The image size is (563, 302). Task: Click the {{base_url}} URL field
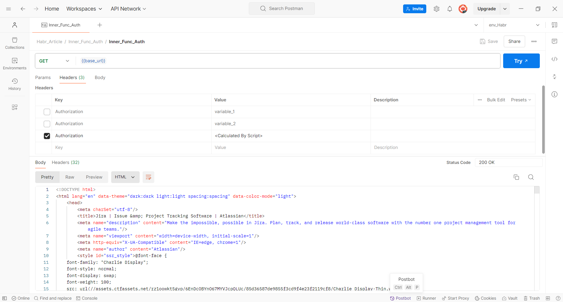click(288, 61)
